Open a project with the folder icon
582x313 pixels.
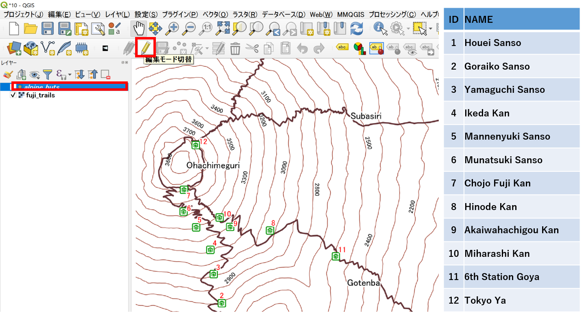click(x=31, y=28)
